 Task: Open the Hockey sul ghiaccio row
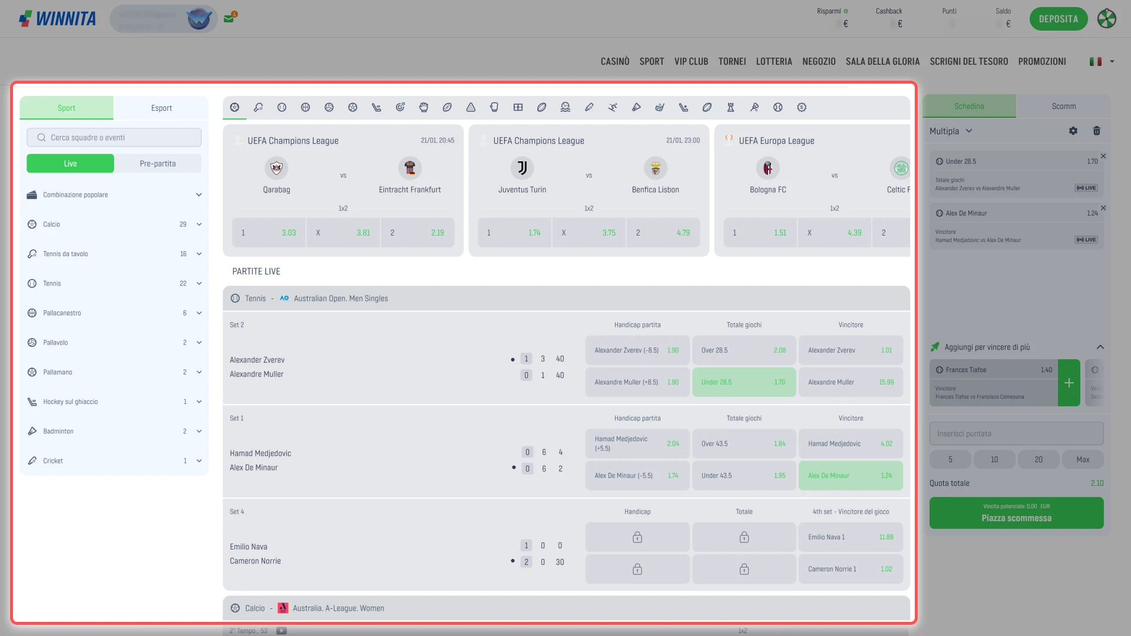coord(114,402)
